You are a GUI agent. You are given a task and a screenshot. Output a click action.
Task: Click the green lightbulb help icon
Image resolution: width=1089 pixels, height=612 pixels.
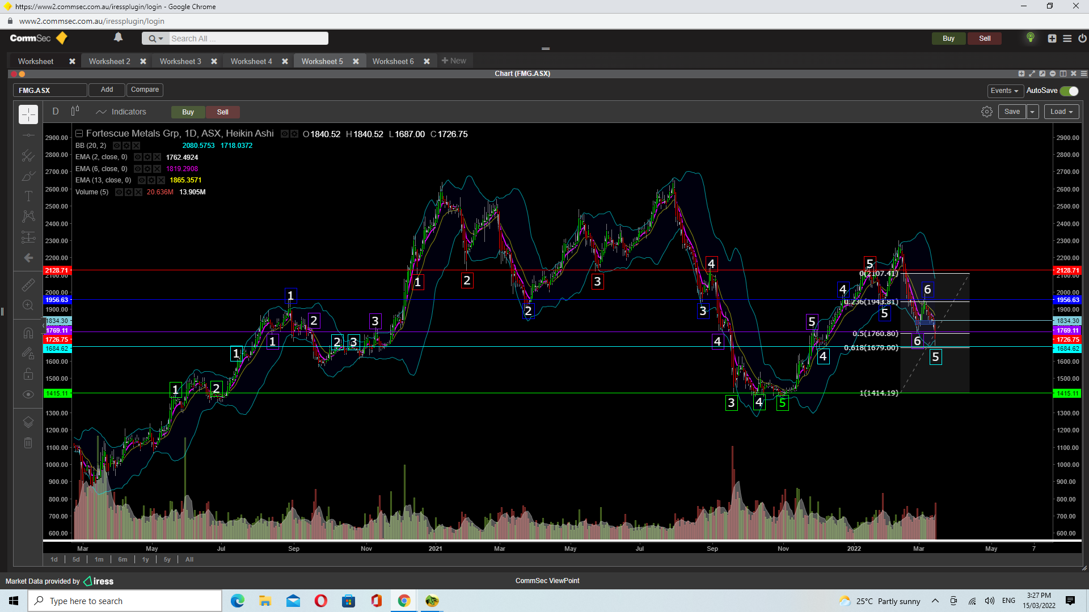(1031, 37)
